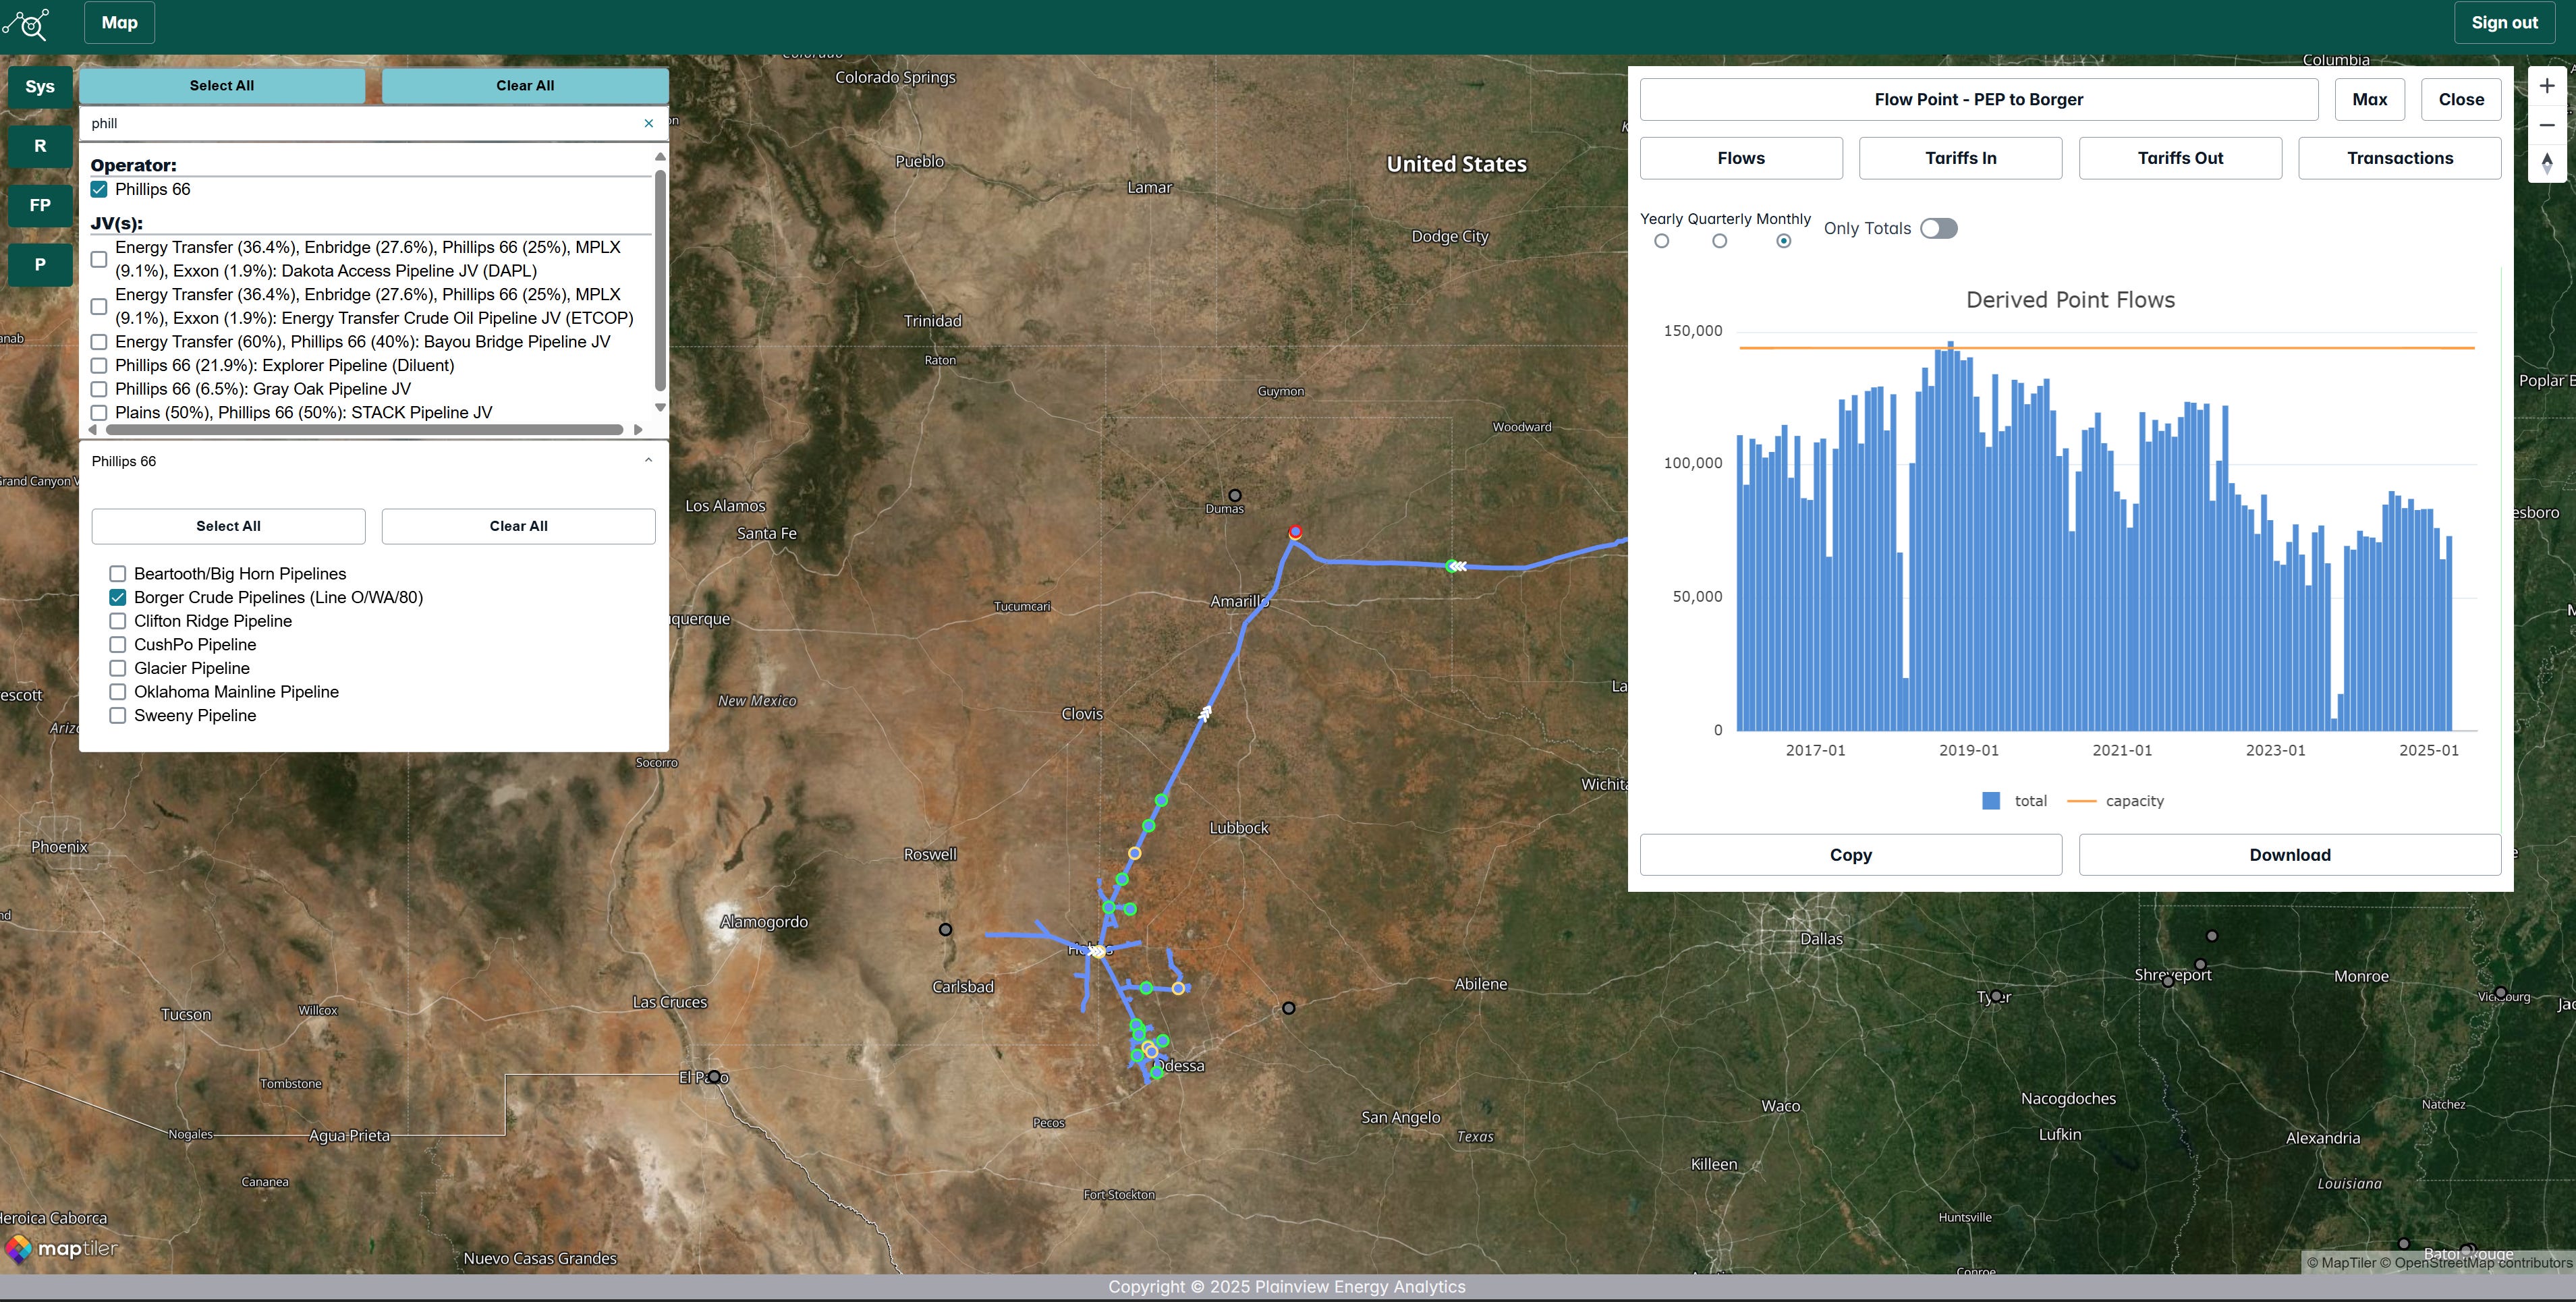Zoom in with the map plus icon
2576x1302 pixels.
(2546, 86)
